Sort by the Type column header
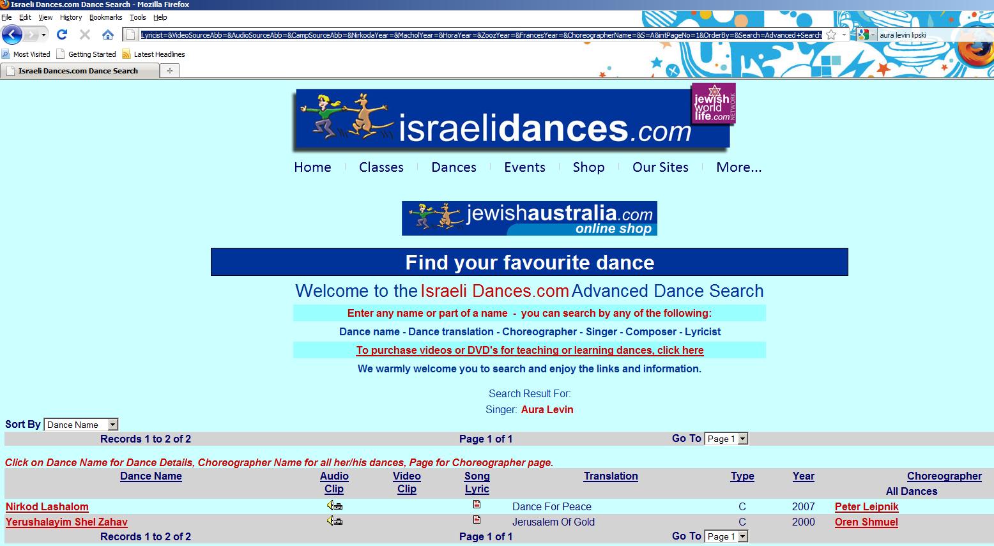This screenshot has width=994, height=546. coord(742,476)
